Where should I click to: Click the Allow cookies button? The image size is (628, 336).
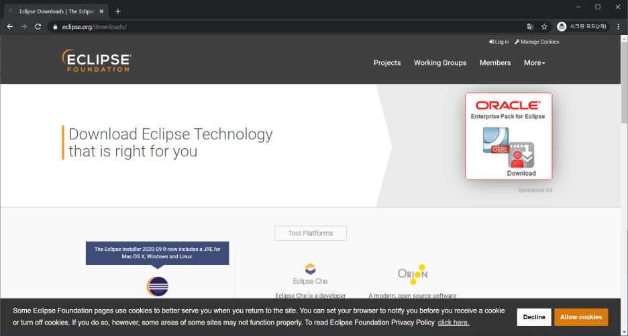[581, 317]
